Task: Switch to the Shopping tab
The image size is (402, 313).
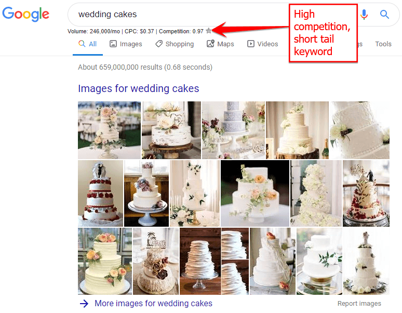Action: [175, 44]
